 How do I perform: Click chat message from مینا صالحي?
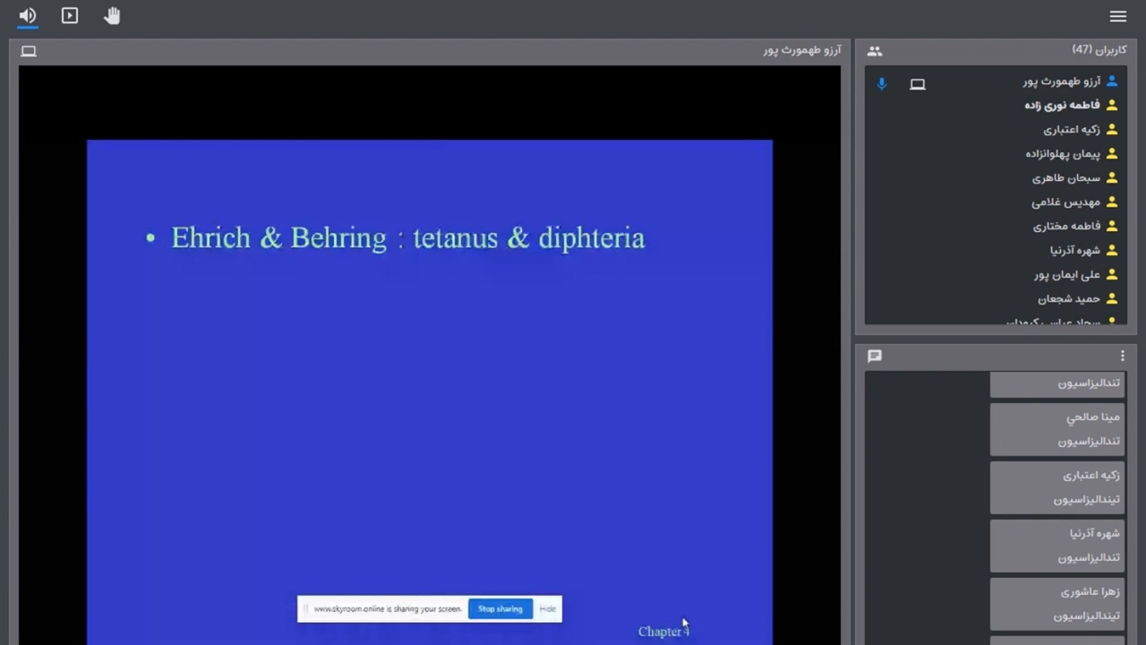(1056, 429)
